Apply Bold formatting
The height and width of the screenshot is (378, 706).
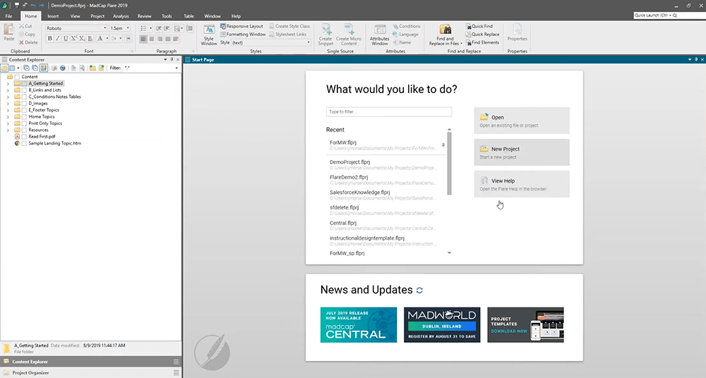pos(49,39)
